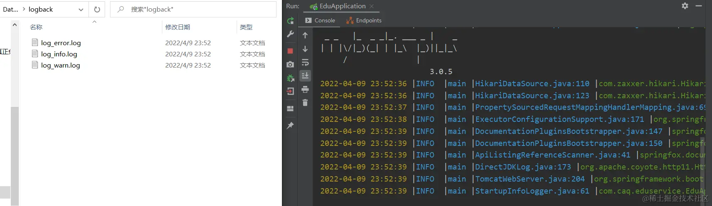Click the log_warn.log file icon
Screen dimensions: 712x206
click(x=35, y=65)
